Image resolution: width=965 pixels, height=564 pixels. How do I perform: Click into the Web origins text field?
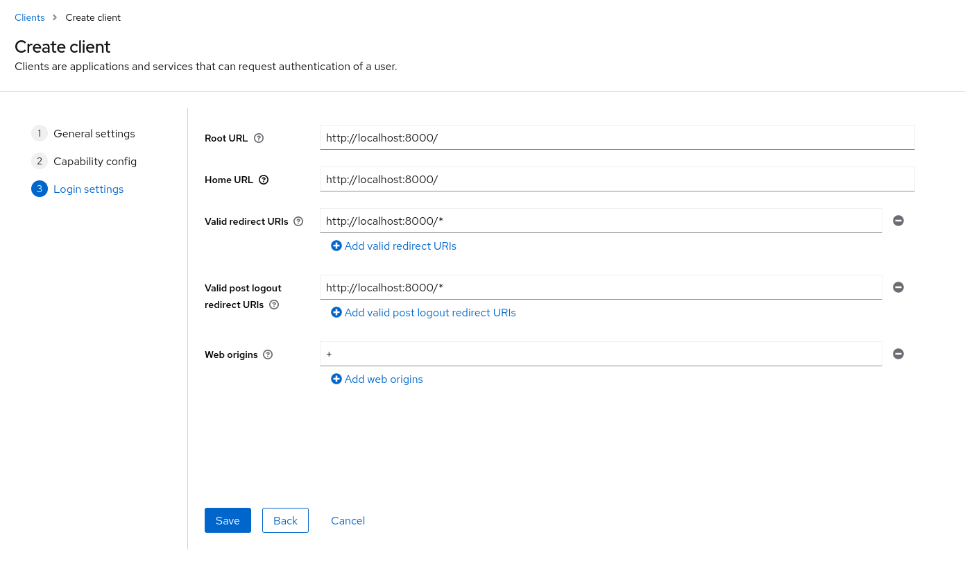601,354
